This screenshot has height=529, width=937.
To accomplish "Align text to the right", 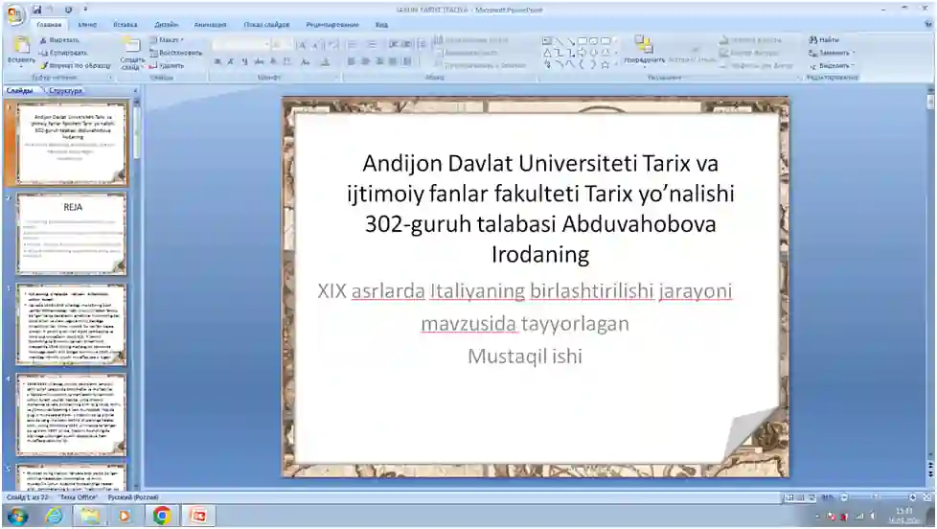I will (378, 61).
